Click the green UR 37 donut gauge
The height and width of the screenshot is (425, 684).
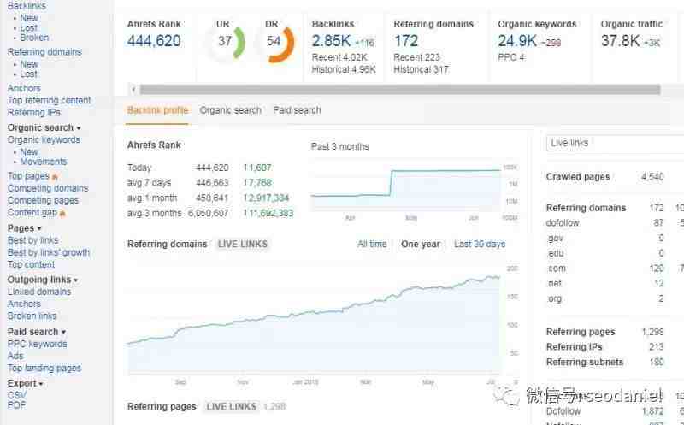tap(226, 42)
